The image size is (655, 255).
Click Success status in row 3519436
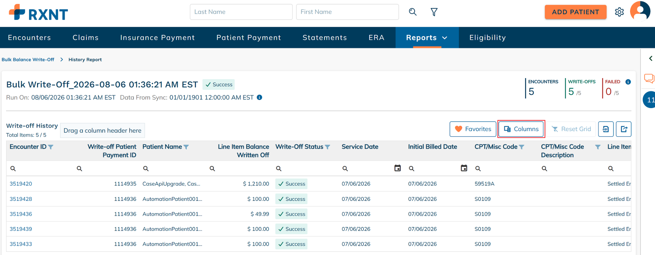tap(291, 214)
